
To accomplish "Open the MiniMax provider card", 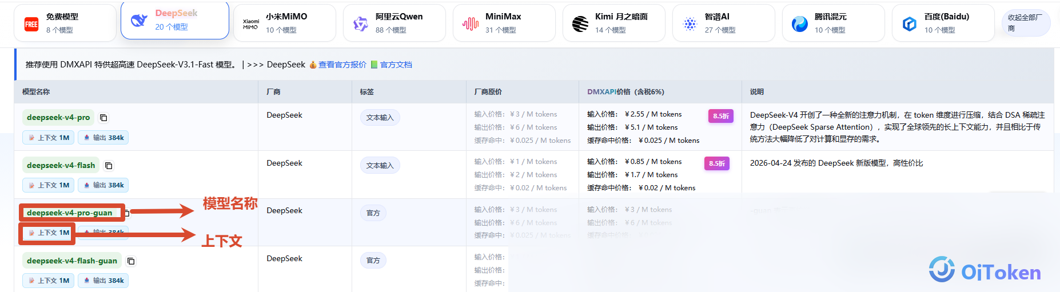I will [504, 23].
